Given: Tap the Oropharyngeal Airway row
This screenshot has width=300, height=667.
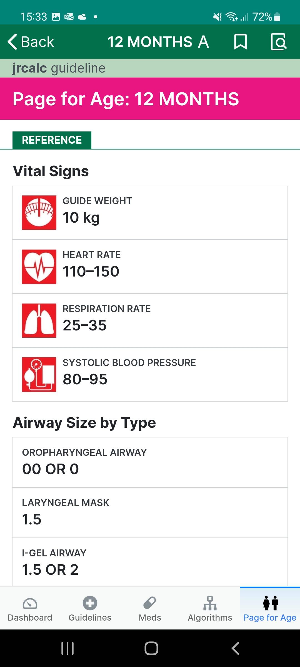Looking at the screenshot, I should [150, 462].
